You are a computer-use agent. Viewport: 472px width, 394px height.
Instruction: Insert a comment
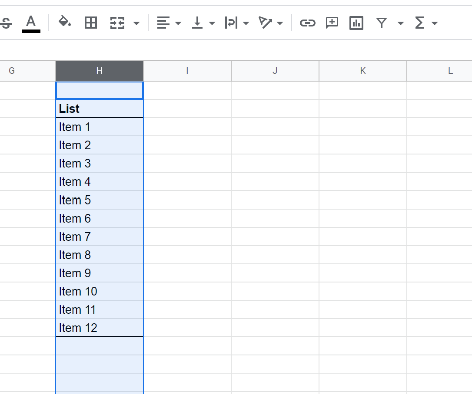pyautogui.click(x=332, y=23)
